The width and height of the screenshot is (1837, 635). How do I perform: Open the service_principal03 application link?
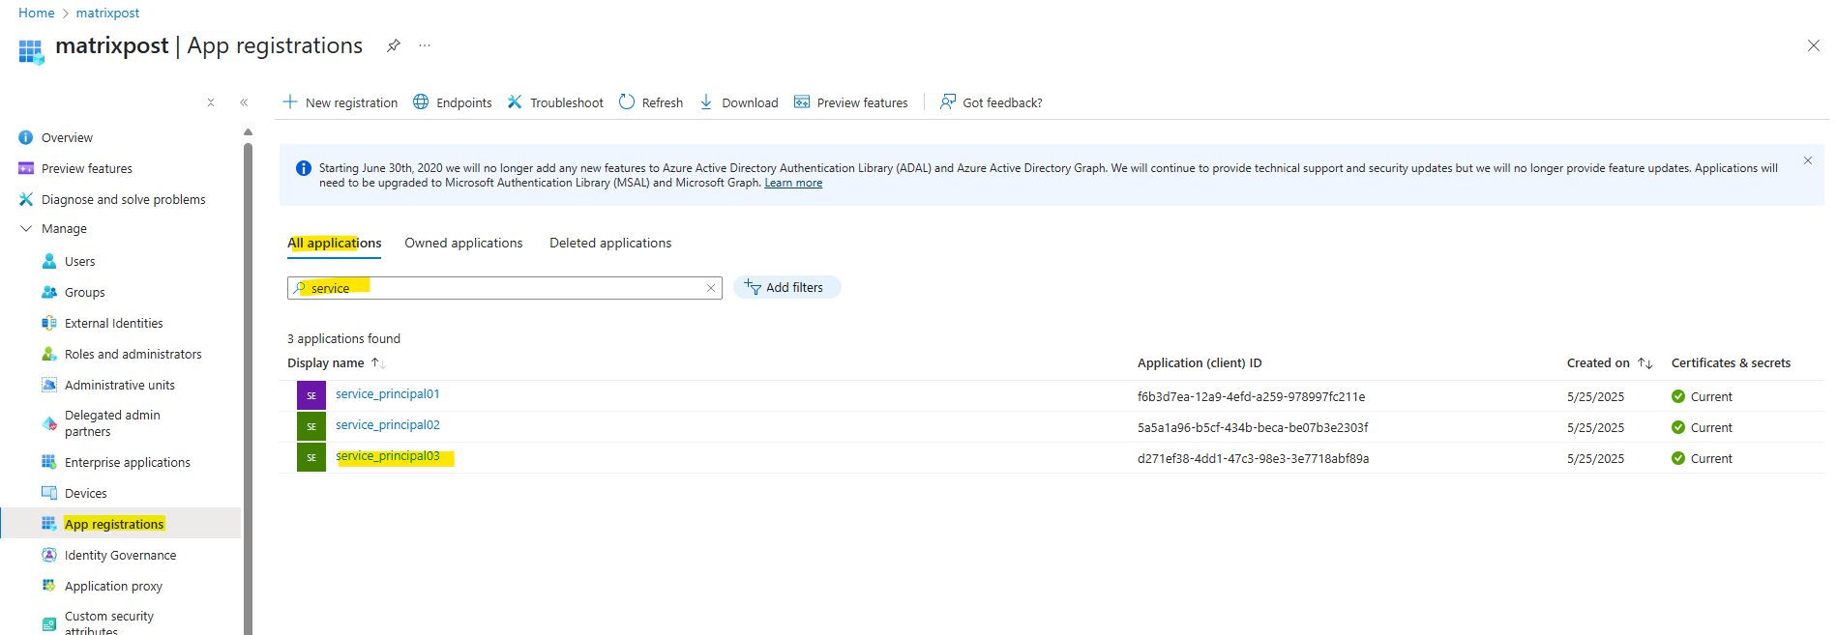[x=387, y=456]
